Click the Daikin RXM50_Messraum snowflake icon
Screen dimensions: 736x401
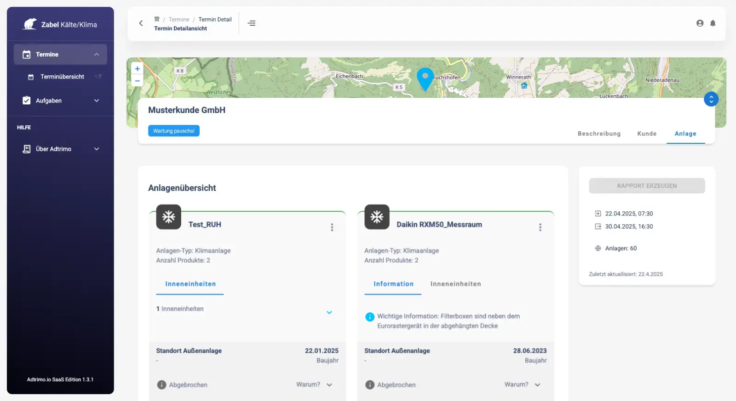(x=377, y=217)
